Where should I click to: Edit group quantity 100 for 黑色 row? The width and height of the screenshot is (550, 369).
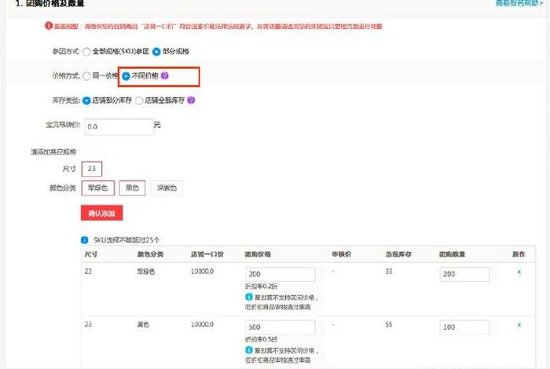point(464,327)
